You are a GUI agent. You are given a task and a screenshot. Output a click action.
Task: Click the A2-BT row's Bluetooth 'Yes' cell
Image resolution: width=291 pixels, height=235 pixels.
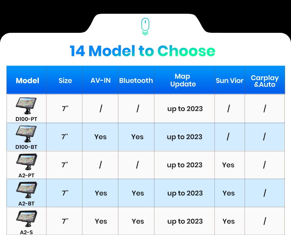tap(138, 193)
